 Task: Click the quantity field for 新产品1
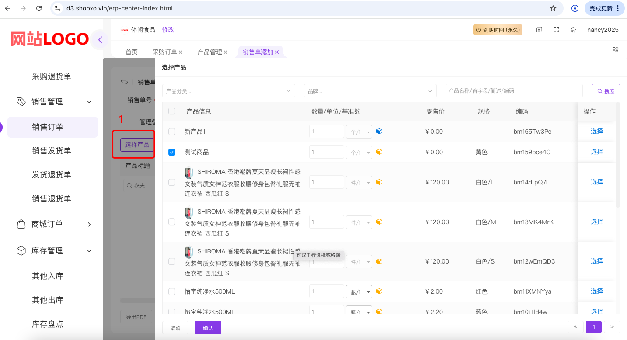[x=327, y=132]
